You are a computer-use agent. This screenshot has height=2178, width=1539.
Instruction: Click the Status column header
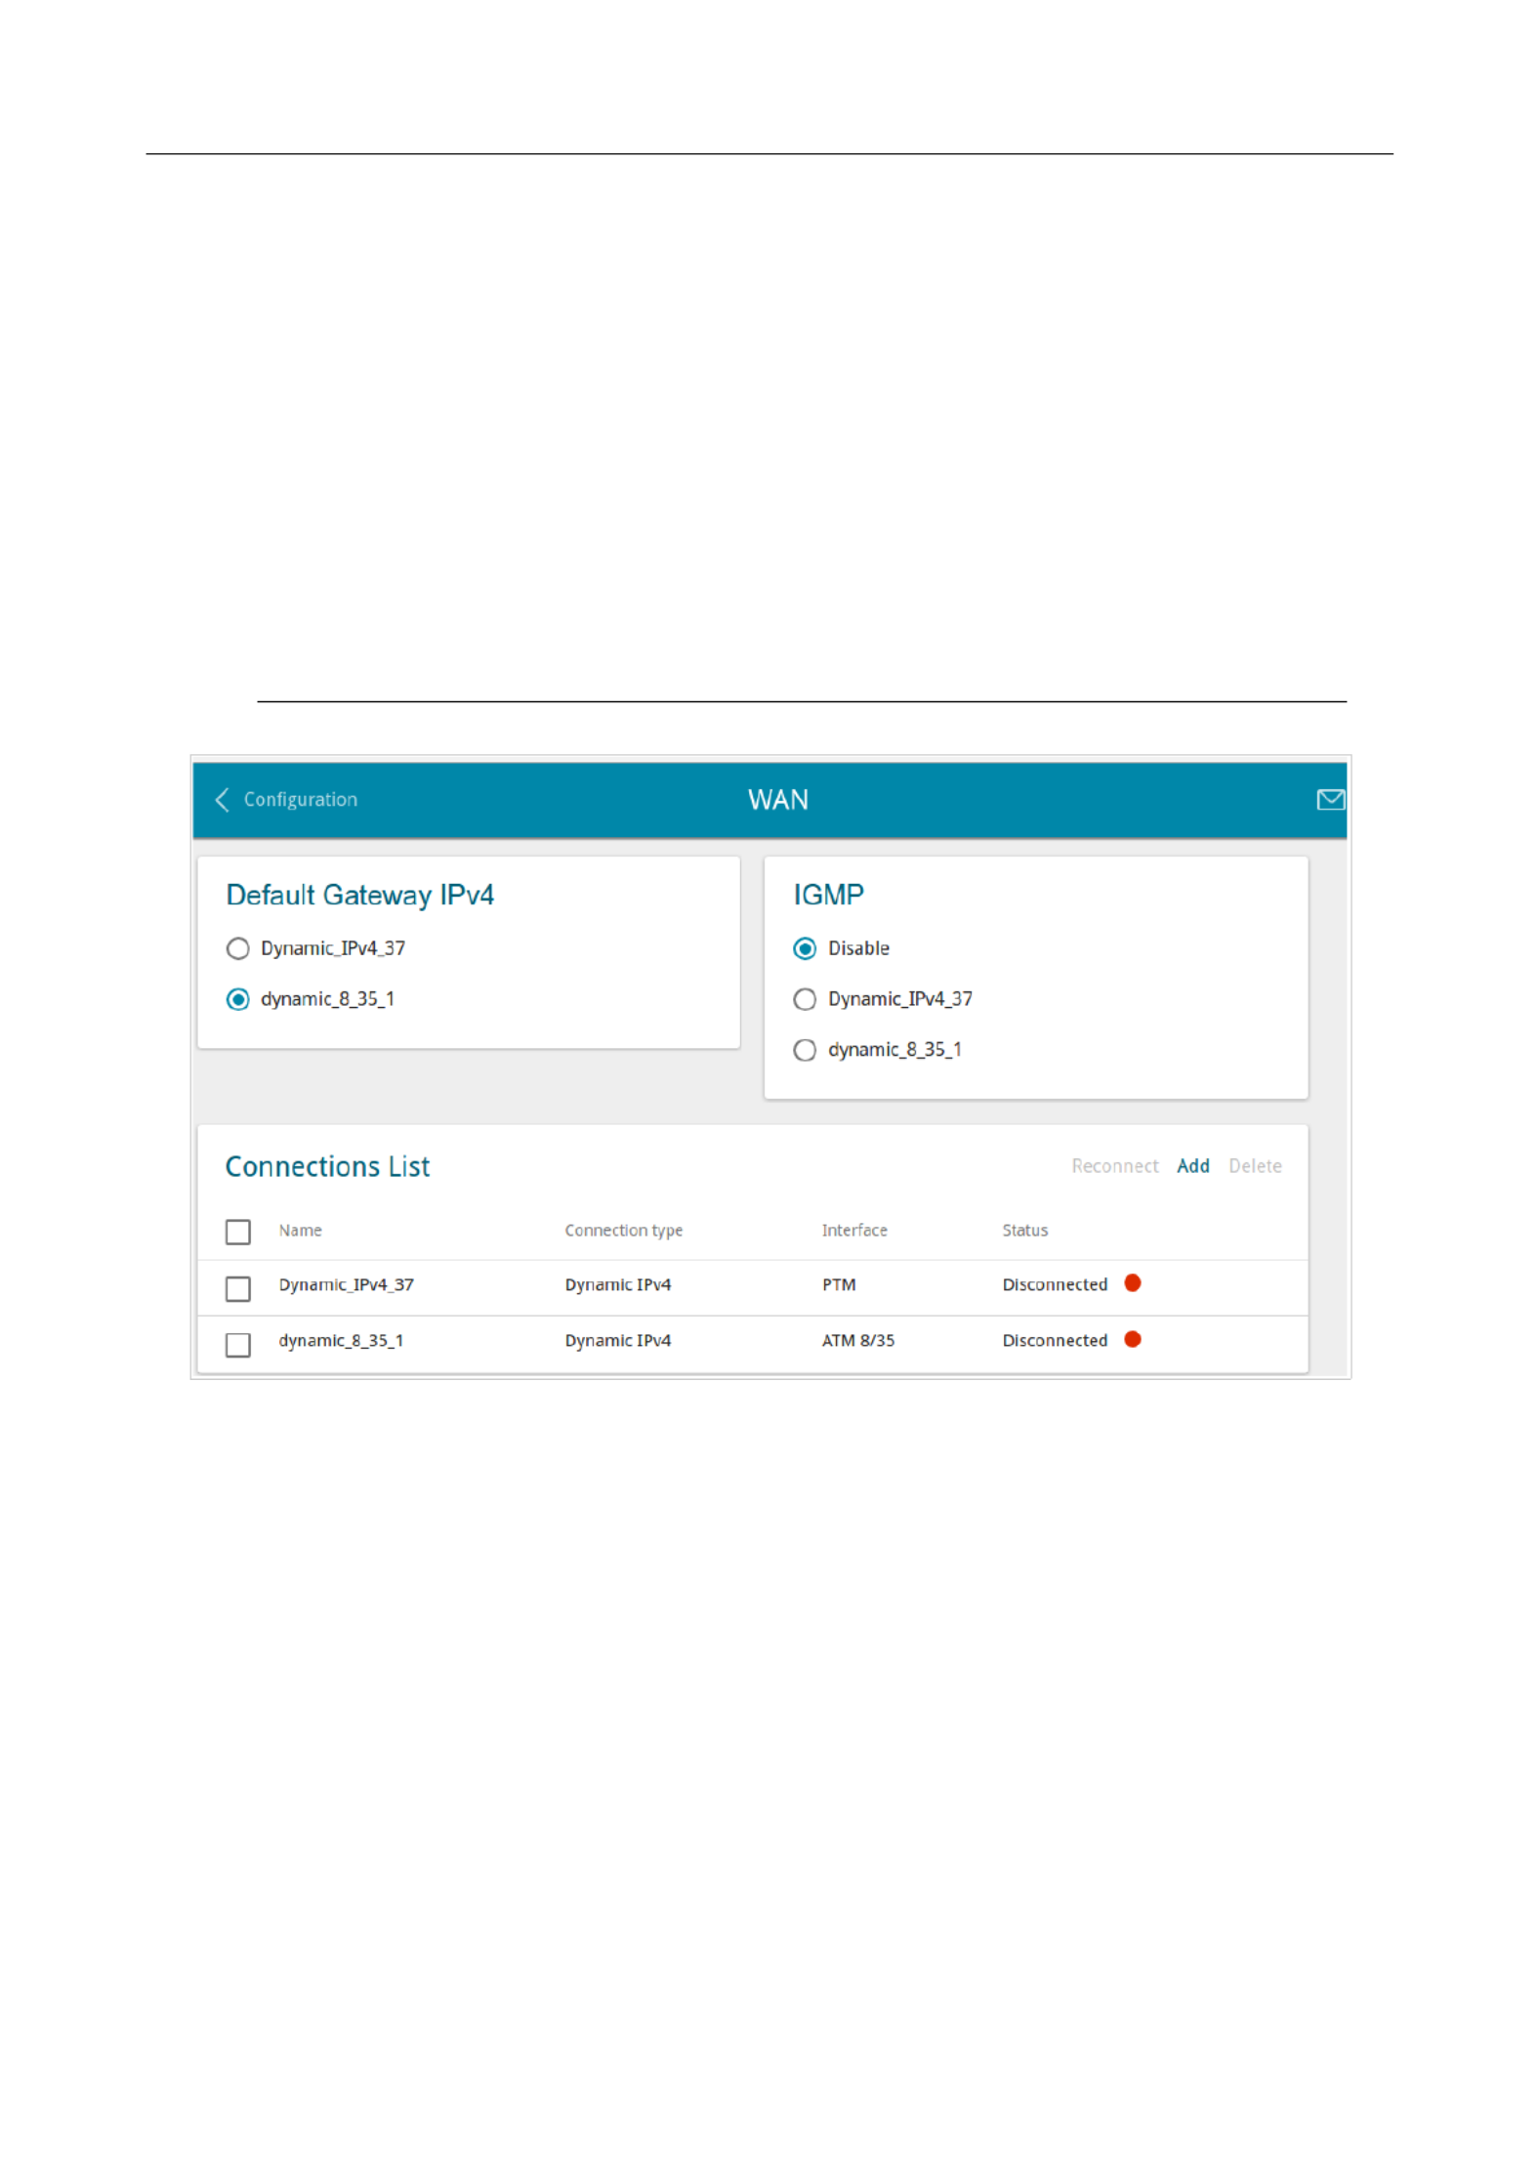1024,1231
